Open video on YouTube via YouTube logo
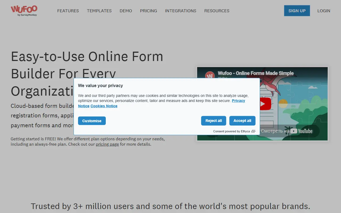Screen dimensions: 341x213 point(301,131)
